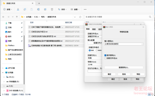
Task: Click the Copy icon in toolbar
Action: [x=25, y=9]
